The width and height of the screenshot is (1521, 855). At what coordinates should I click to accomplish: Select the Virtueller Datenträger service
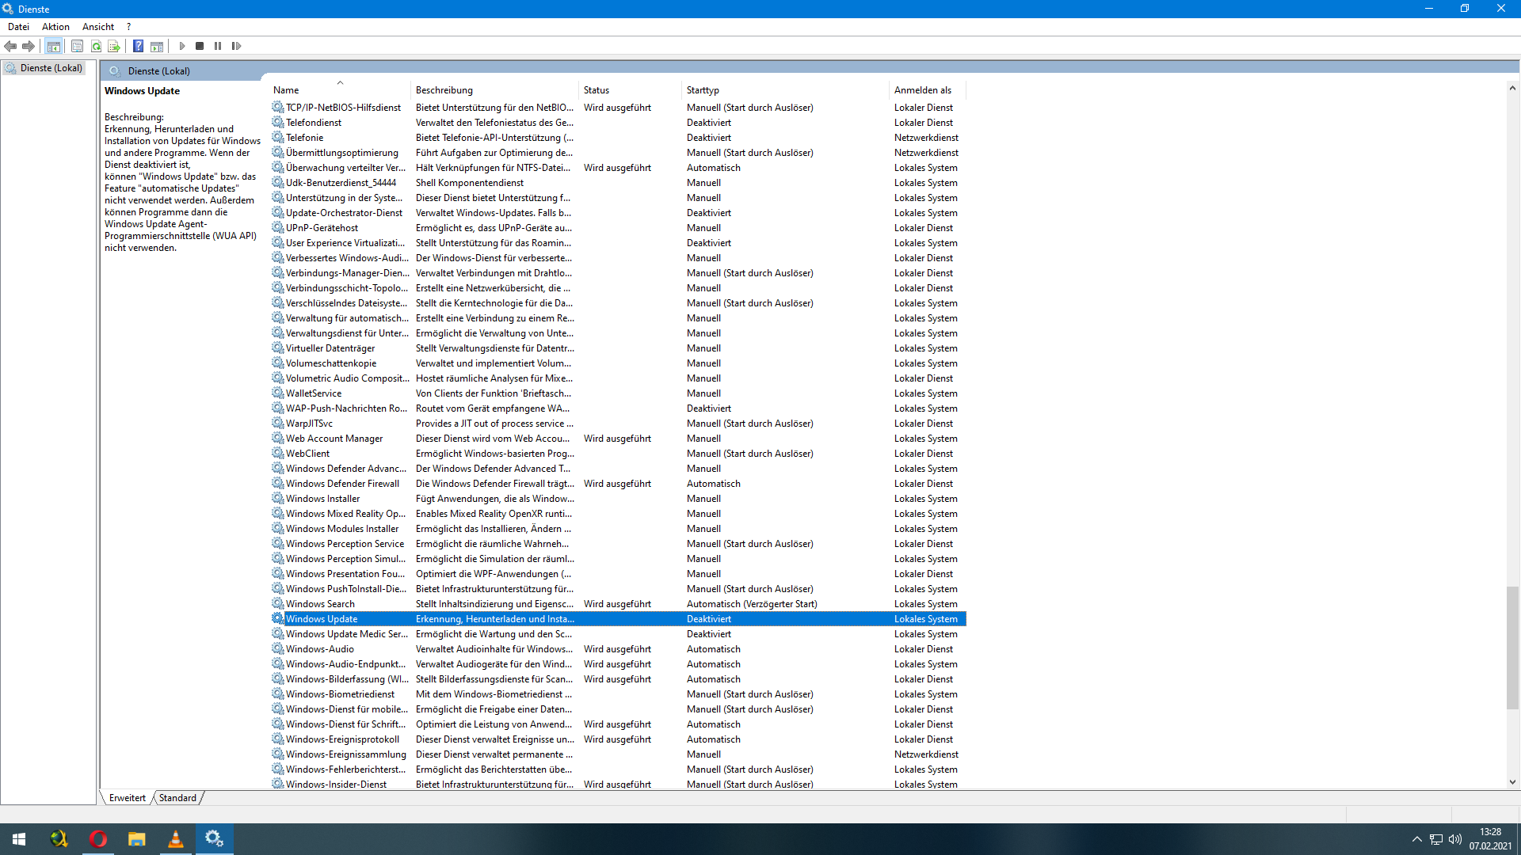click(618, 348)
